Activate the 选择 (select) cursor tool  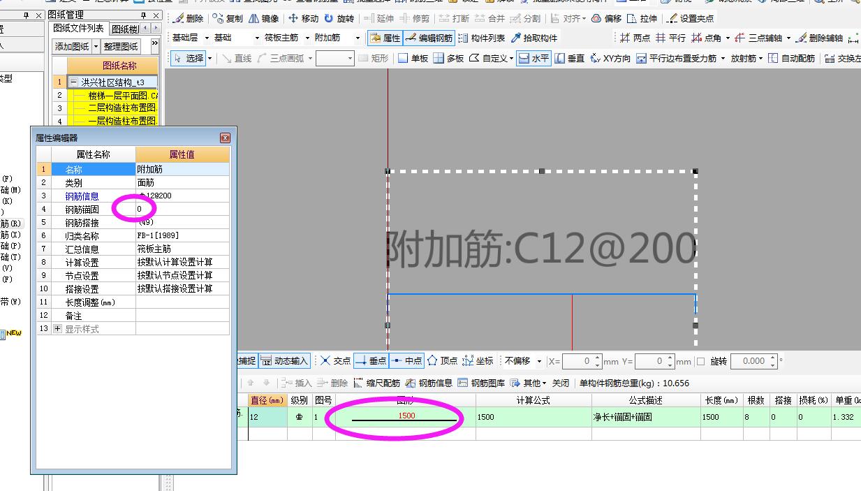coord(189,59)
